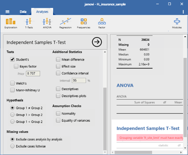
Task: Open the hamburger main menu
Action: pos(8,12)
